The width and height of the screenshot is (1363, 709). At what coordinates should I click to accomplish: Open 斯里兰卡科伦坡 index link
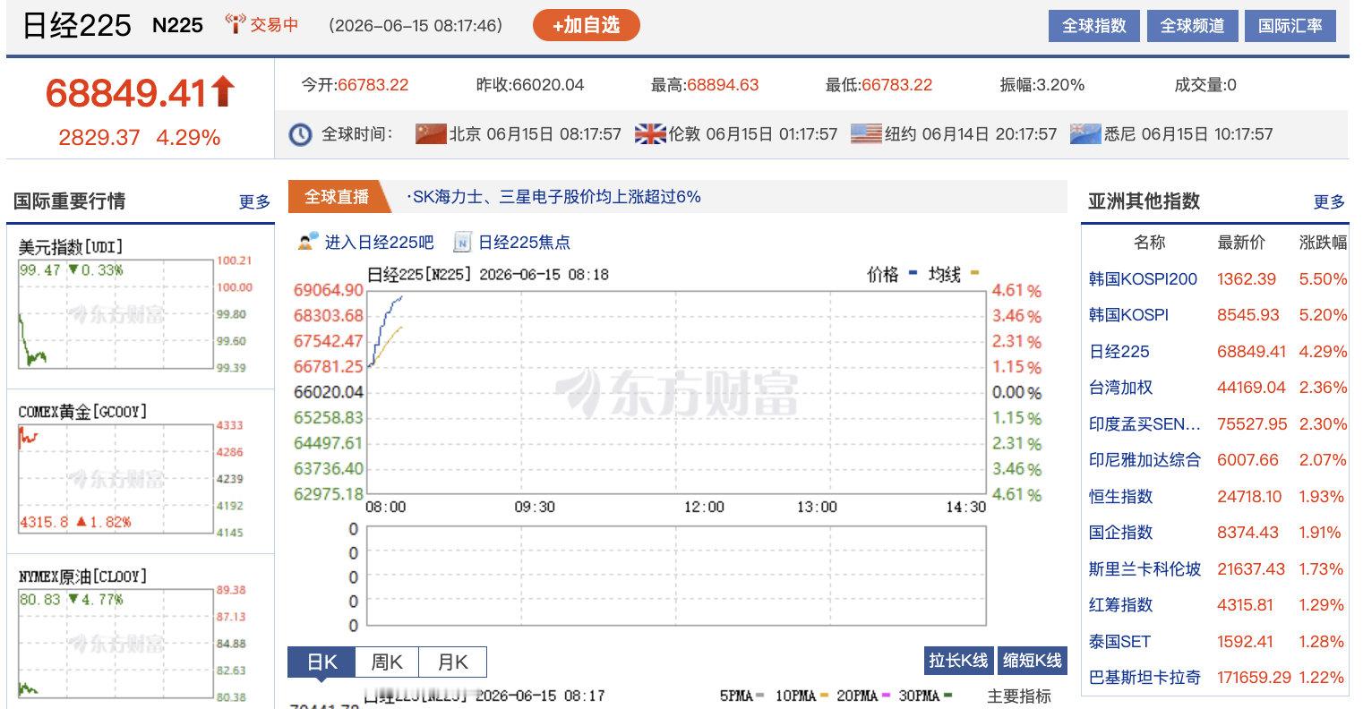[1144, 569]
